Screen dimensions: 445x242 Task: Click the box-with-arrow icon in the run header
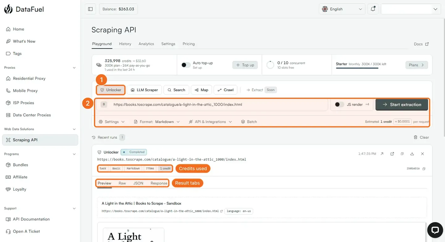tap(392, 154)
